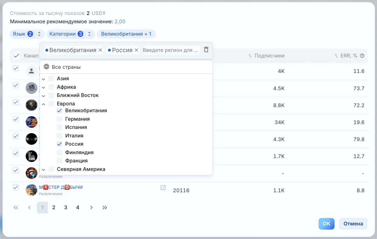Image resolution: width=377 pixels, height=239 pixels.
Task: Sort by ERR using its sort arrows
Action: [336, 56]
